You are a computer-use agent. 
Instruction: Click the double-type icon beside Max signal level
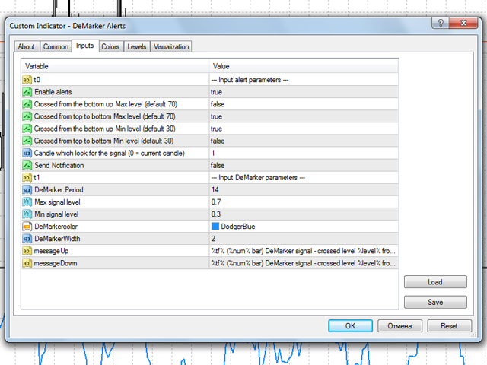coord(27,202)
